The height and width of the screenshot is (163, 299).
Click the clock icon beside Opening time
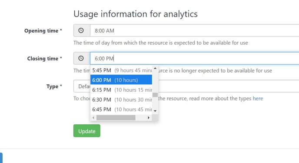[81, 30]
